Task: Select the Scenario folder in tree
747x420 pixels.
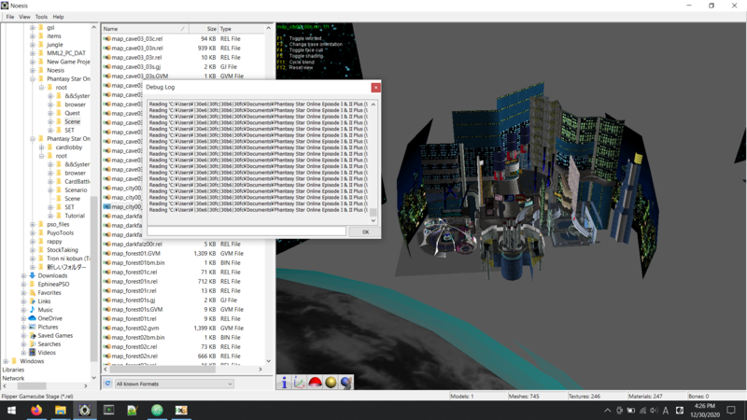Action: point(76,190)
